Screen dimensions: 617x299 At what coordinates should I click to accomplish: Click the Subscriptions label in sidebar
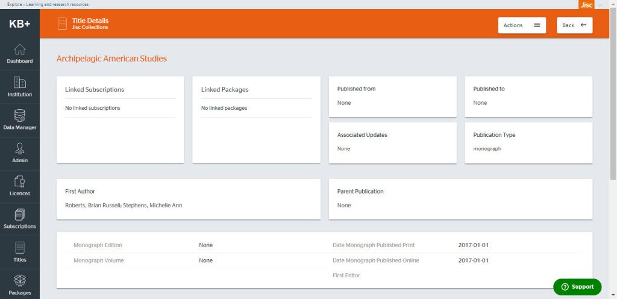point(20,227)
